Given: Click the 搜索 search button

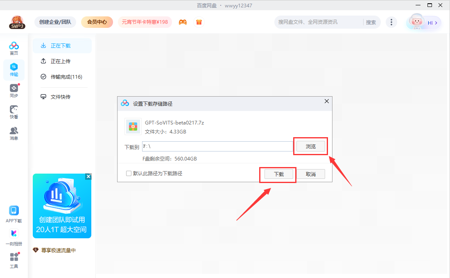Looking at the screenshot, I should [x=371, y=22].
